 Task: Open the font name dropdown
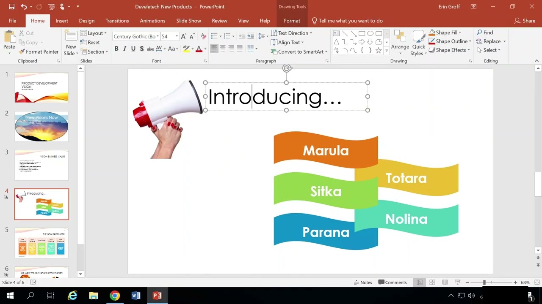158,36
